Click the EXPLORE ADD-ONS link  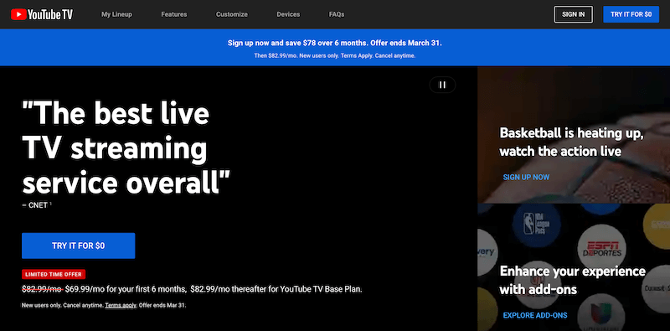pos(535,315)
